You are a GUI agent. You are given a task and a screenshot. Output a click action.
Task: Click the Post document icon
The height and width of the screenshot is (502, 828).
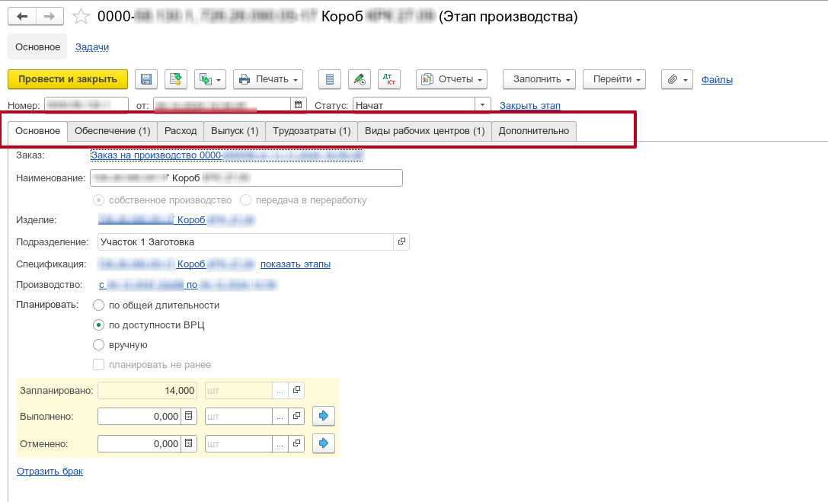pos(176,79)
